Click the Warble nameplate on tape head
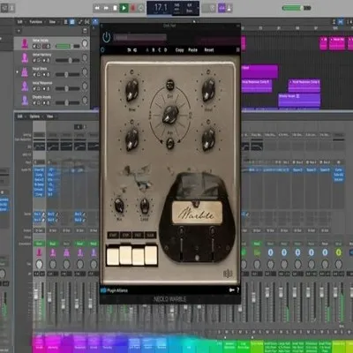The image size is (353, 353). pyautogui.click(x=197, y=214)
